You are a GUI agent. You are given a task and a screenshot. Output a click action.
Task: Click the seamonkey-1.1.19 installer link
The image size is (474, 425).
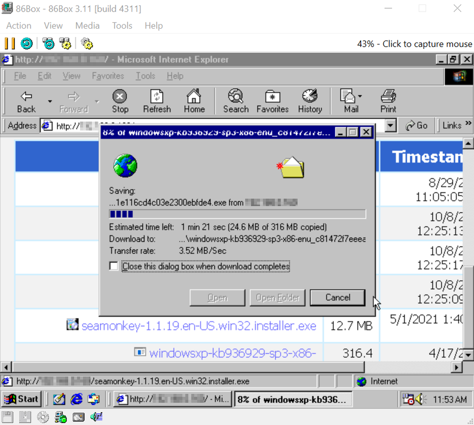pyautogui.click(x=199, y=326)
